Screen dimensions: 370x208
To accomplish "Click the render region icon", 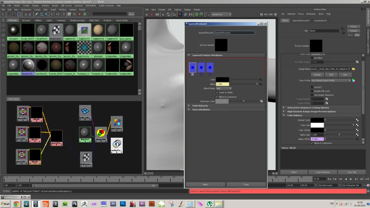I will click(152, 14).
